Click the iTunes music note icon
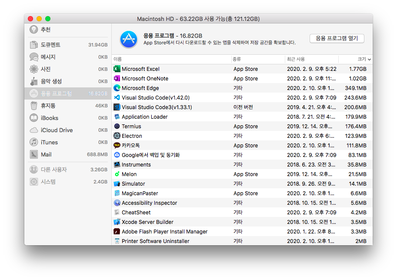This screenshot has width=397, height=280. click(33, 142)
